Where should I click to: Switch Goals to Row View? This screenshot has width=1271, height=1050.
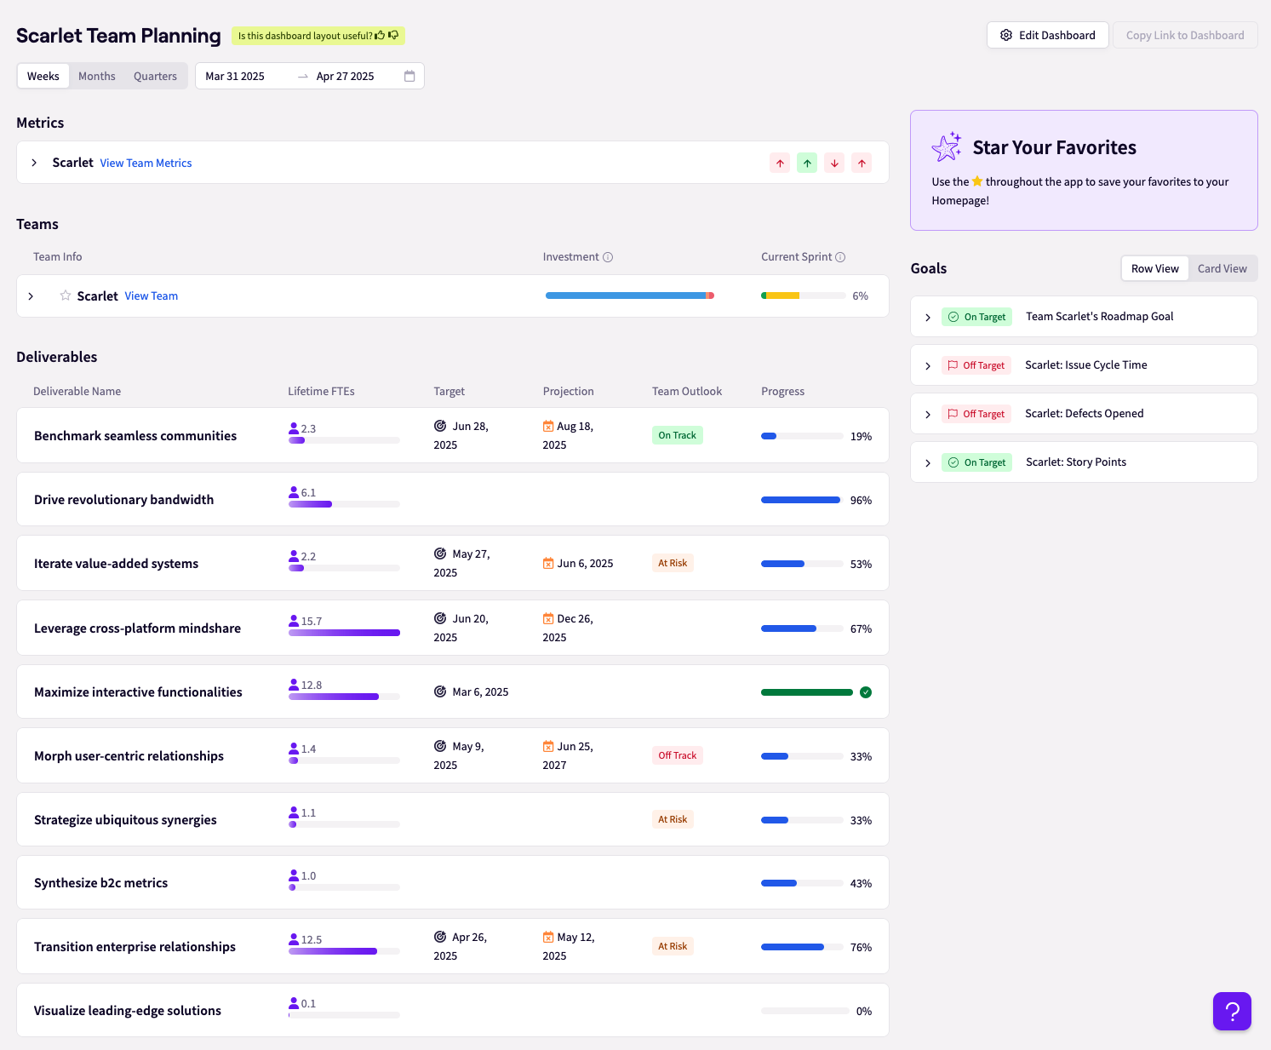click(1154, 268)
